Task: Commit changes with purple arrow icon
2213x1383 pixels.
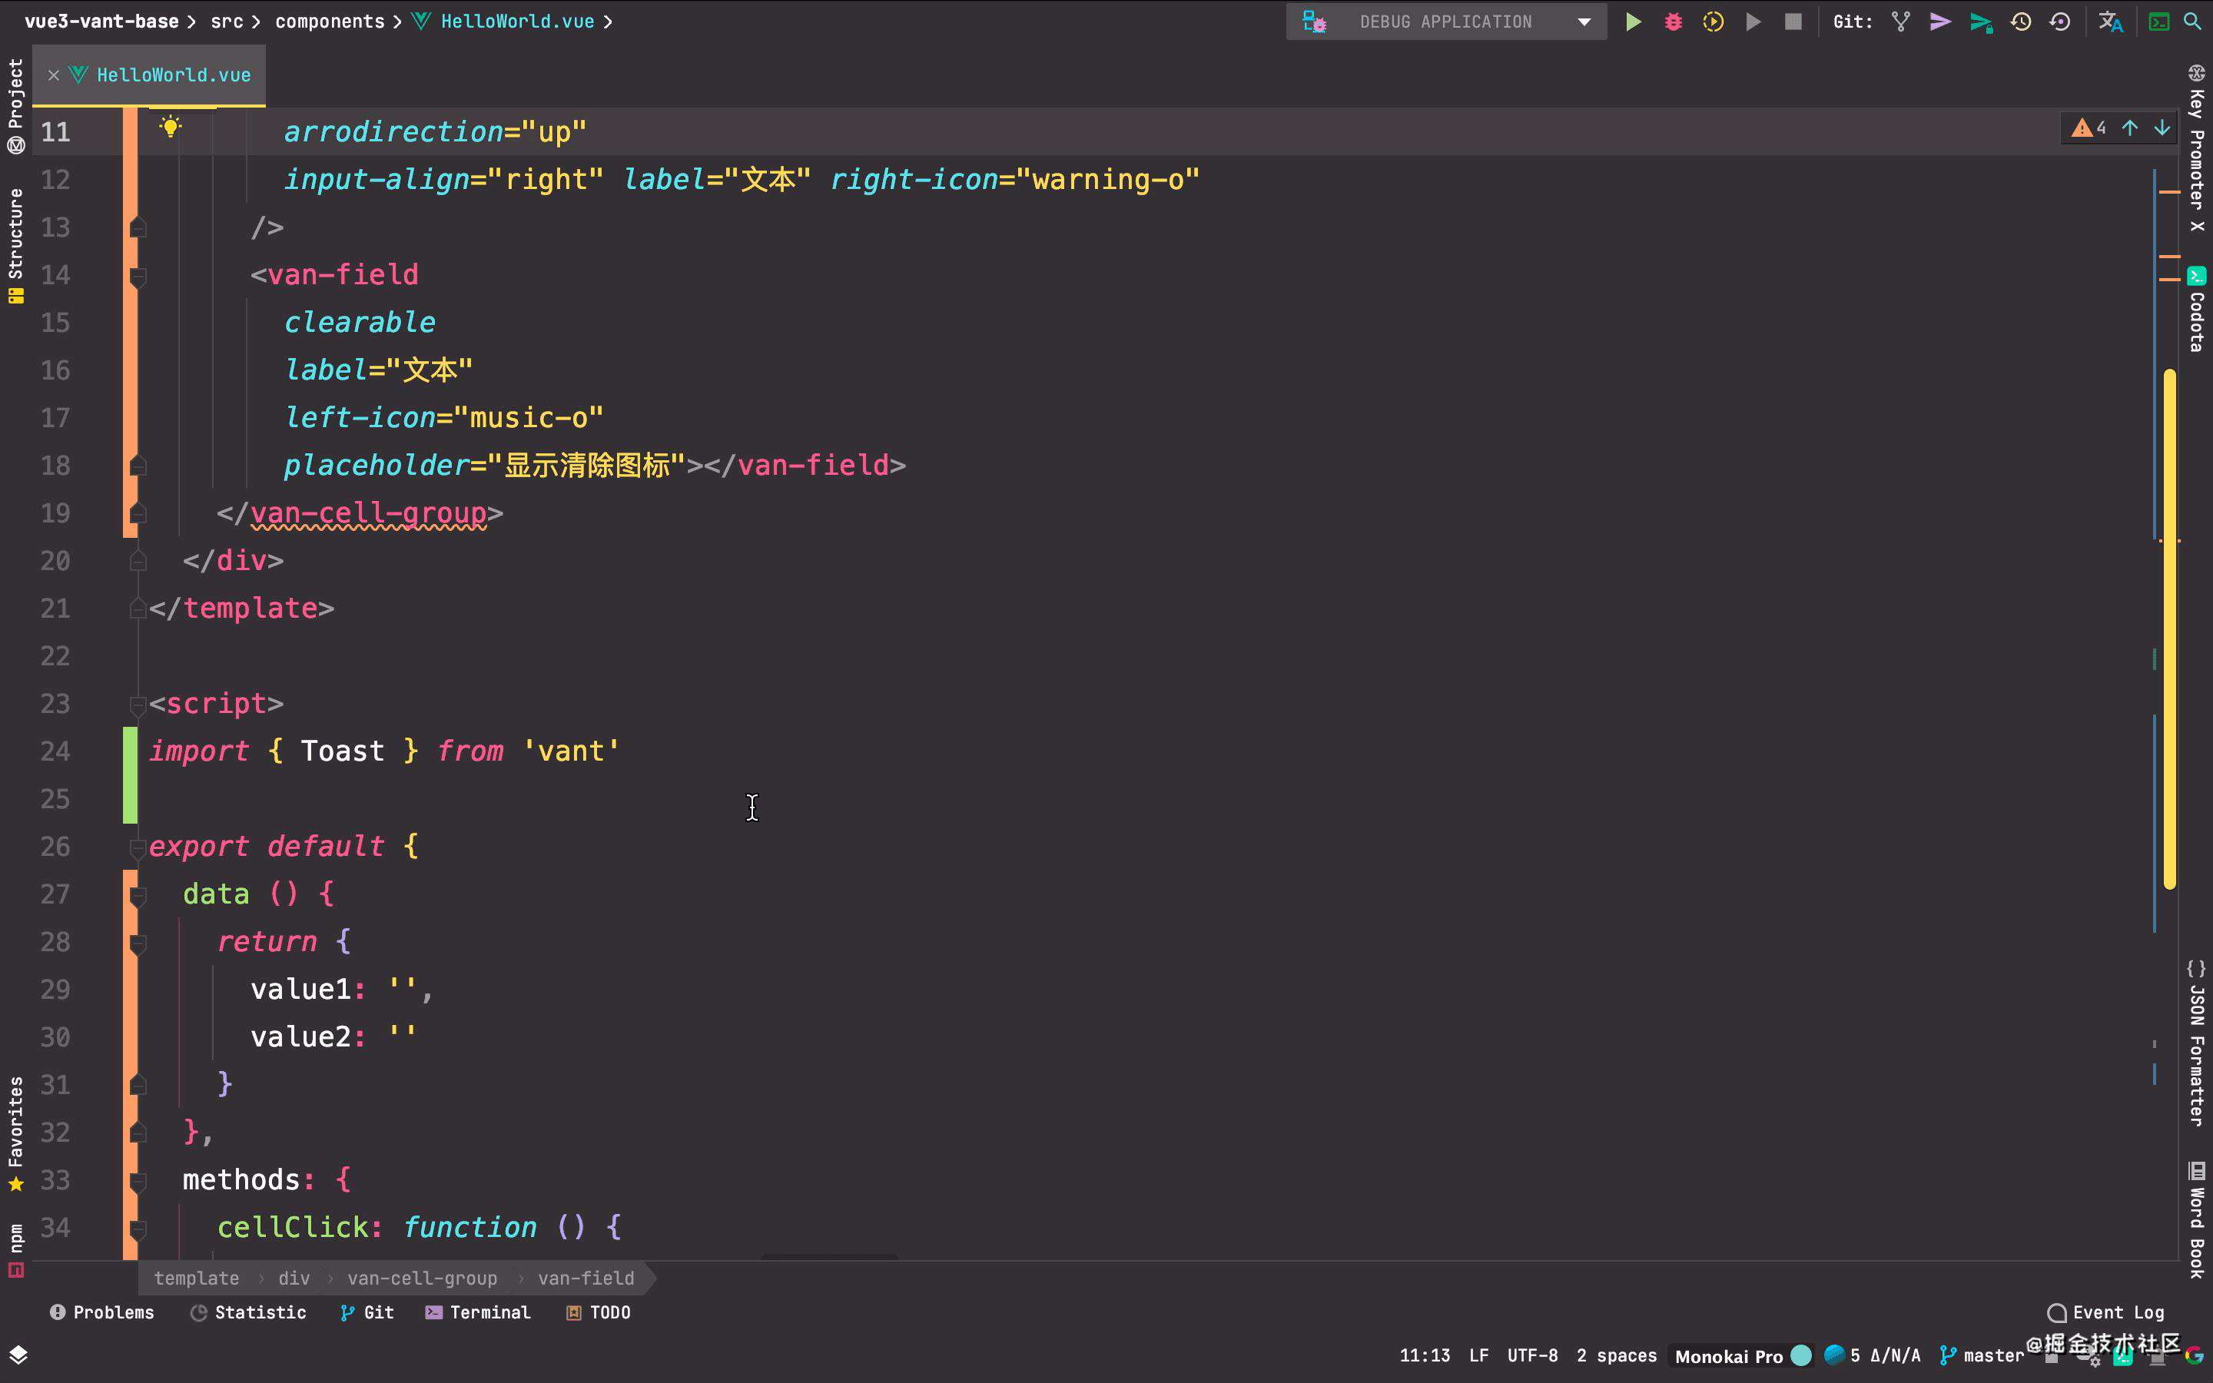Action: (x=1940, y=22)
